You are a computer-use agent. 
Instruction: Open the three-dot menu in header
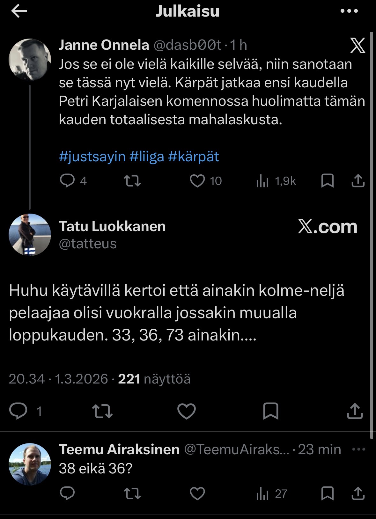[349, 11]
